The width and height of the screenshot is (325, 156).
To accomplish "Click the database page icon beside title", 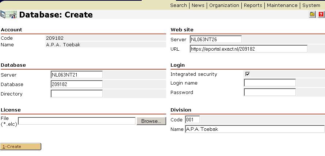I will [x=9, y=15].
